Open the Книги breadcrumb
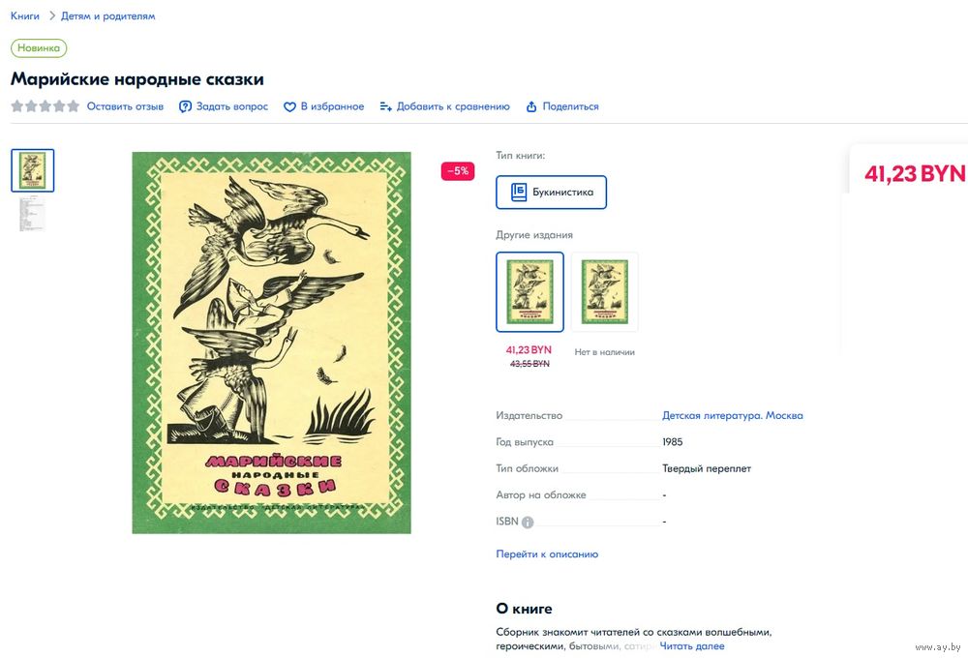 [25, 16]
